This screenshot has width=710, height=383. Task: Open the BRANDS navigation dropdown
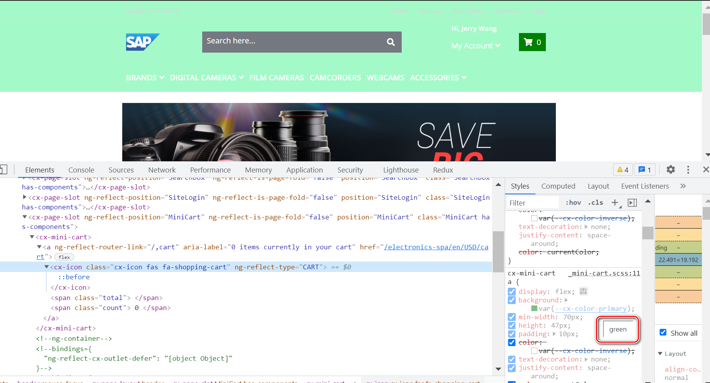145,78
